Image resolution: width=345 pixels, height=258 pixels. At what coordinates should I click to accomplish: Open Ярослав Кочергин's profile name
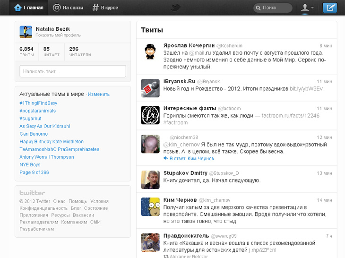click(189, 45)
